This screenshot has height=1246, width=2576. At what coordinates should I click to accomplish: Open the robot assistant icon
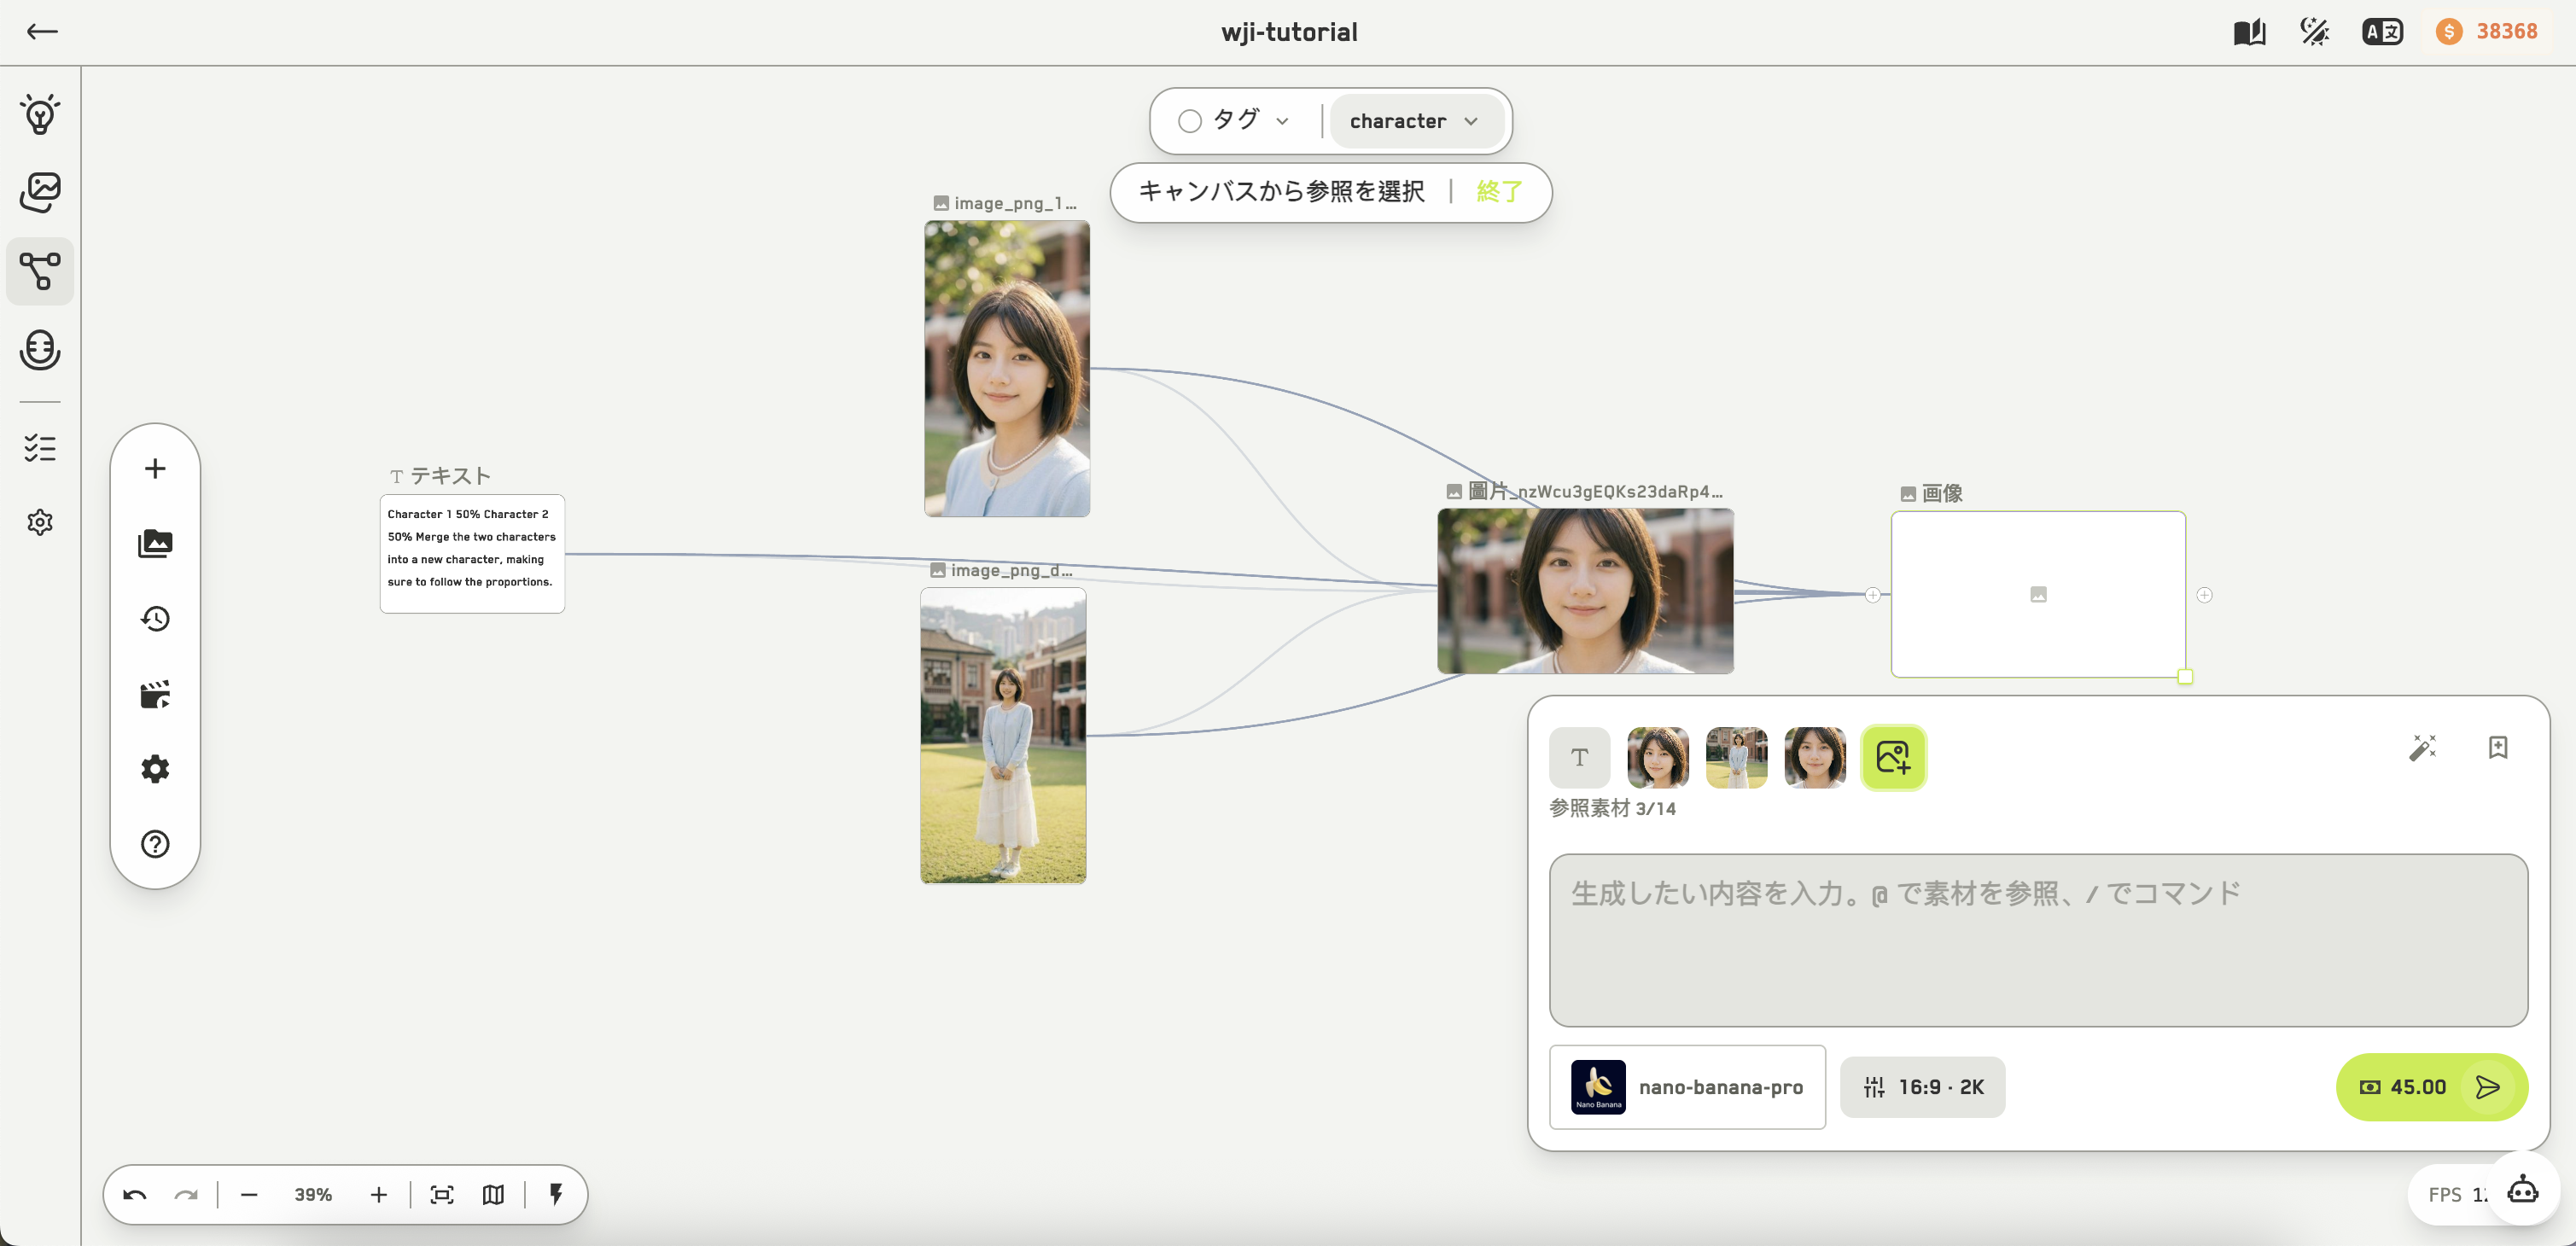[x=2523, y=1191]
